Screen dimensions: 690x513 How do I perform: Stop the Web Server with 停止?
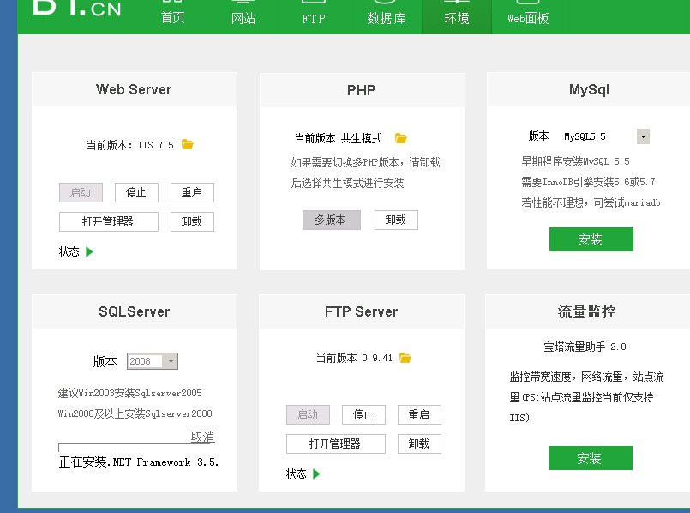tap(136, 192)
